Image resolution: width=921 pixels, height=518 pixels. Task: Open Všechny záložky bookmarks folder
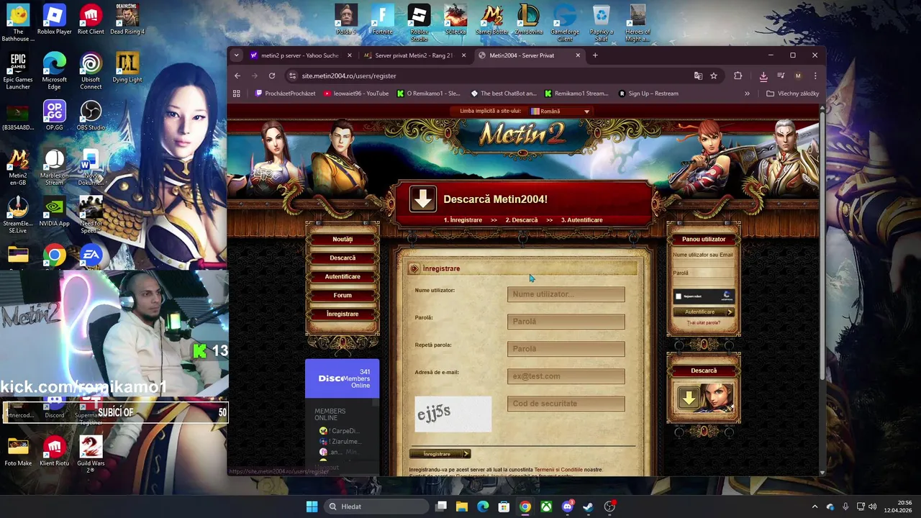point(793,94)
